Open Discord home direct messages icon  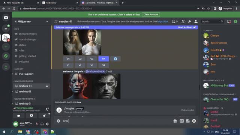[6, 18]
